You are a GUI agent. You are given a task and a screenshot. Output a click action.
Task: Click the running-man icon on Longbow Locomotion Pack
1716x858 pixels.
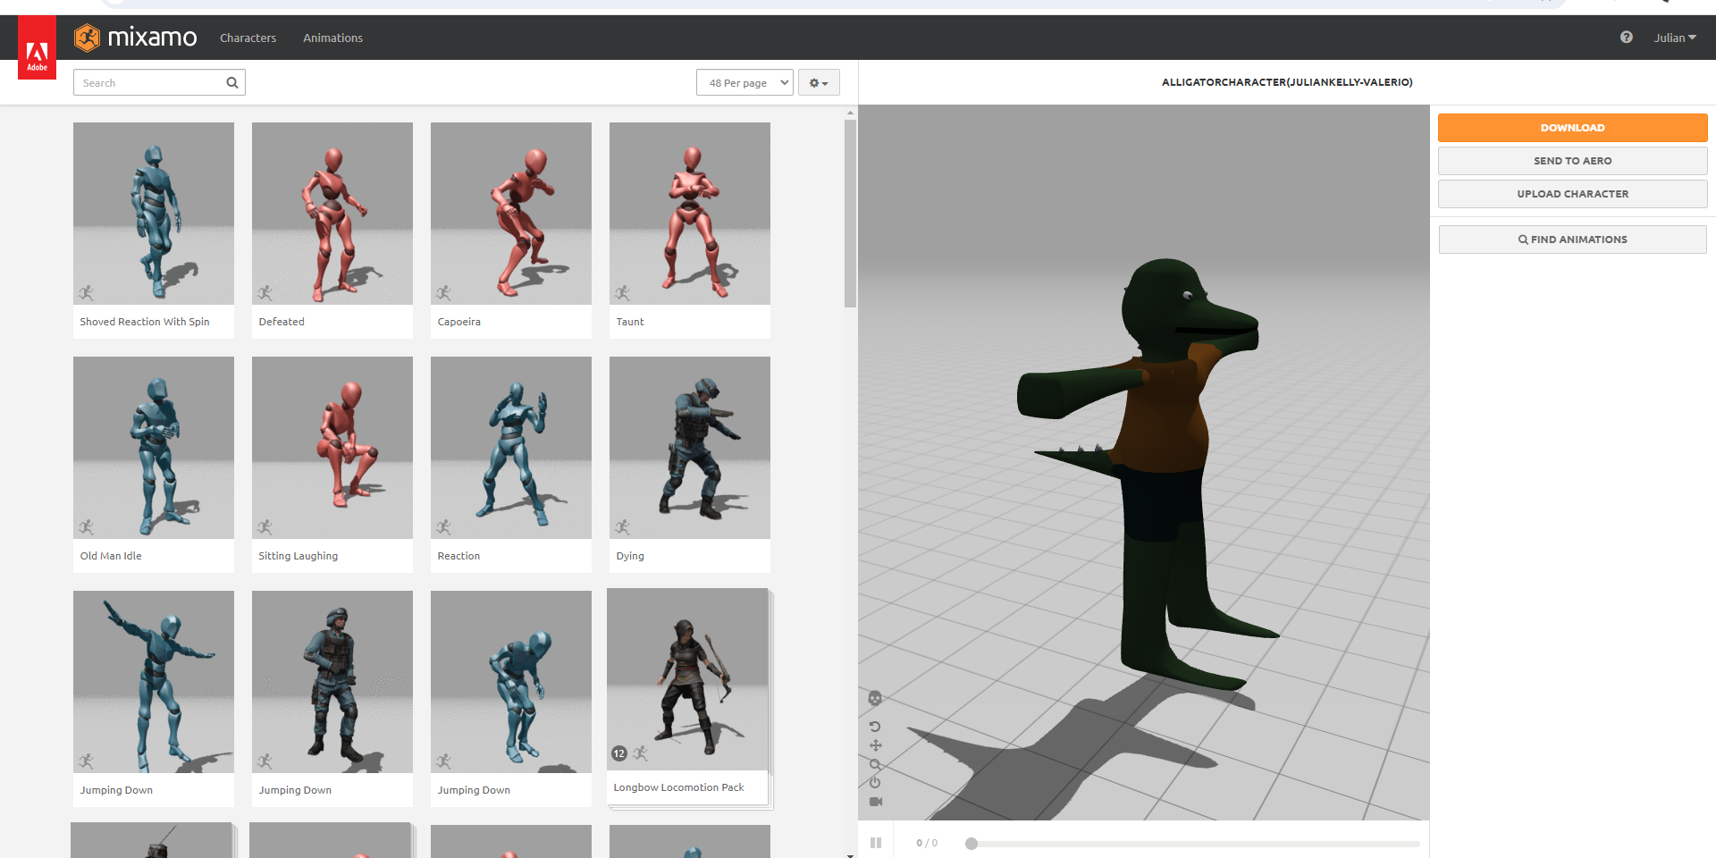(x=641, y=753)
